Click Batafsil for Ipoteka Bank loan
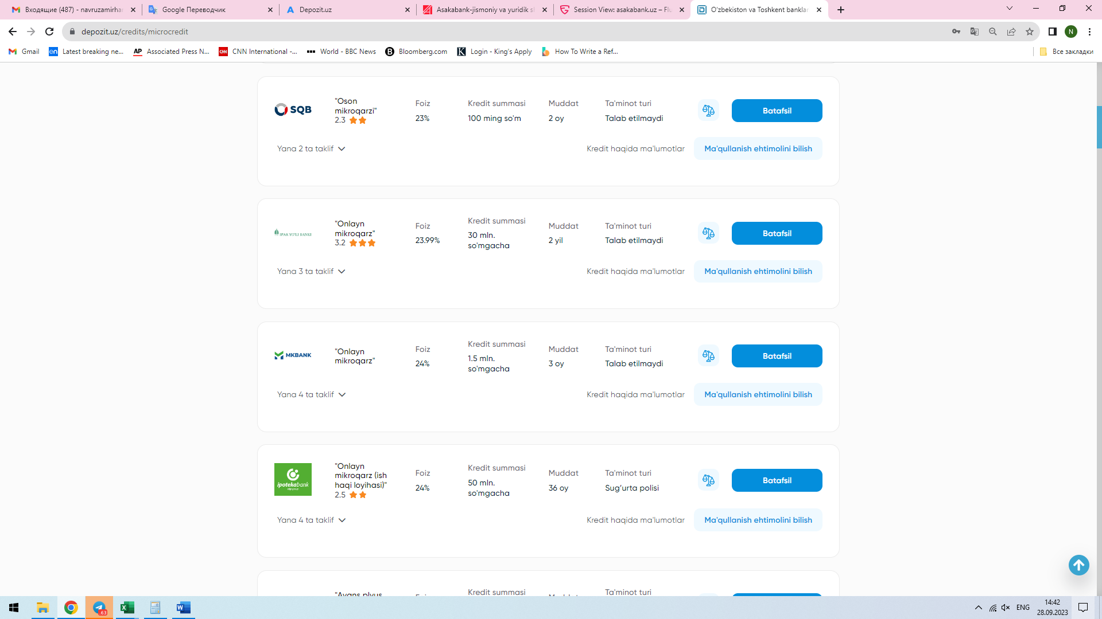1102x619 pixels. 777,480
